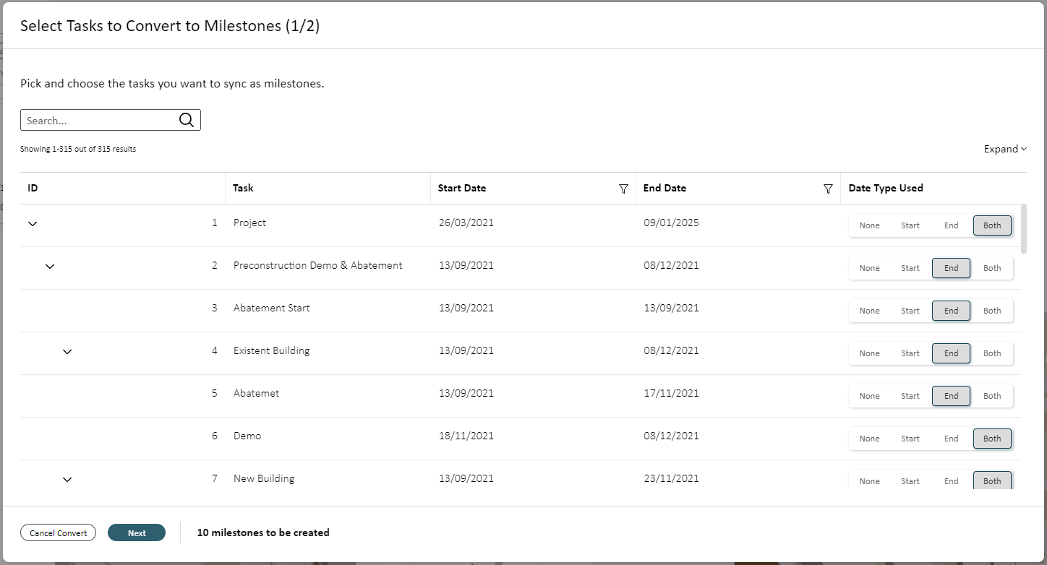The height and width of the screenshot is (565, 1047).
Task: Set Demo row to Start
Action: (x=910, y=439)
